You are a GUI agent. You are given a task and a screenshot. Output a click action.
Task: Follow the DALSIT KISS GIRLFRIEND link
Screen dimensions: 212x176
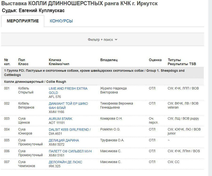click(x=70, y=129)
